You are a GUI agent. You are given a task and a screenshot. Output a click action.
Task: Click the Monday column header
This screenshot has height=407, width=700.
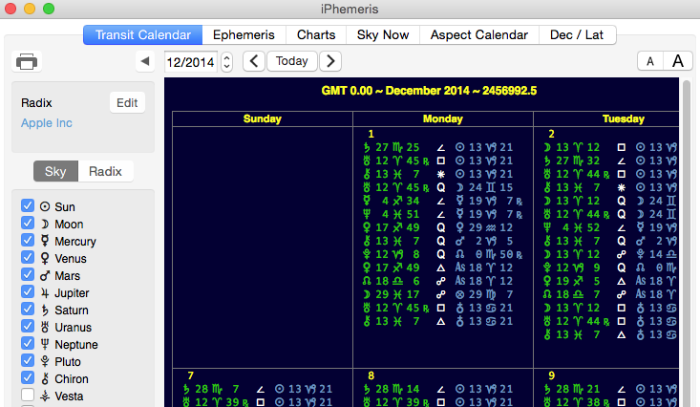coord(443,118)
